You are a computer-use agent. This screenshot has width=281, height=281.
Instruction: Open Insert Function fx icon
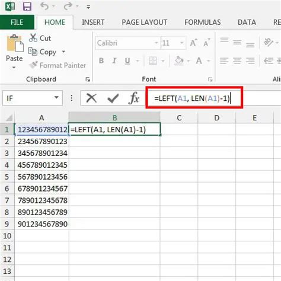click(x=134, y=98)
